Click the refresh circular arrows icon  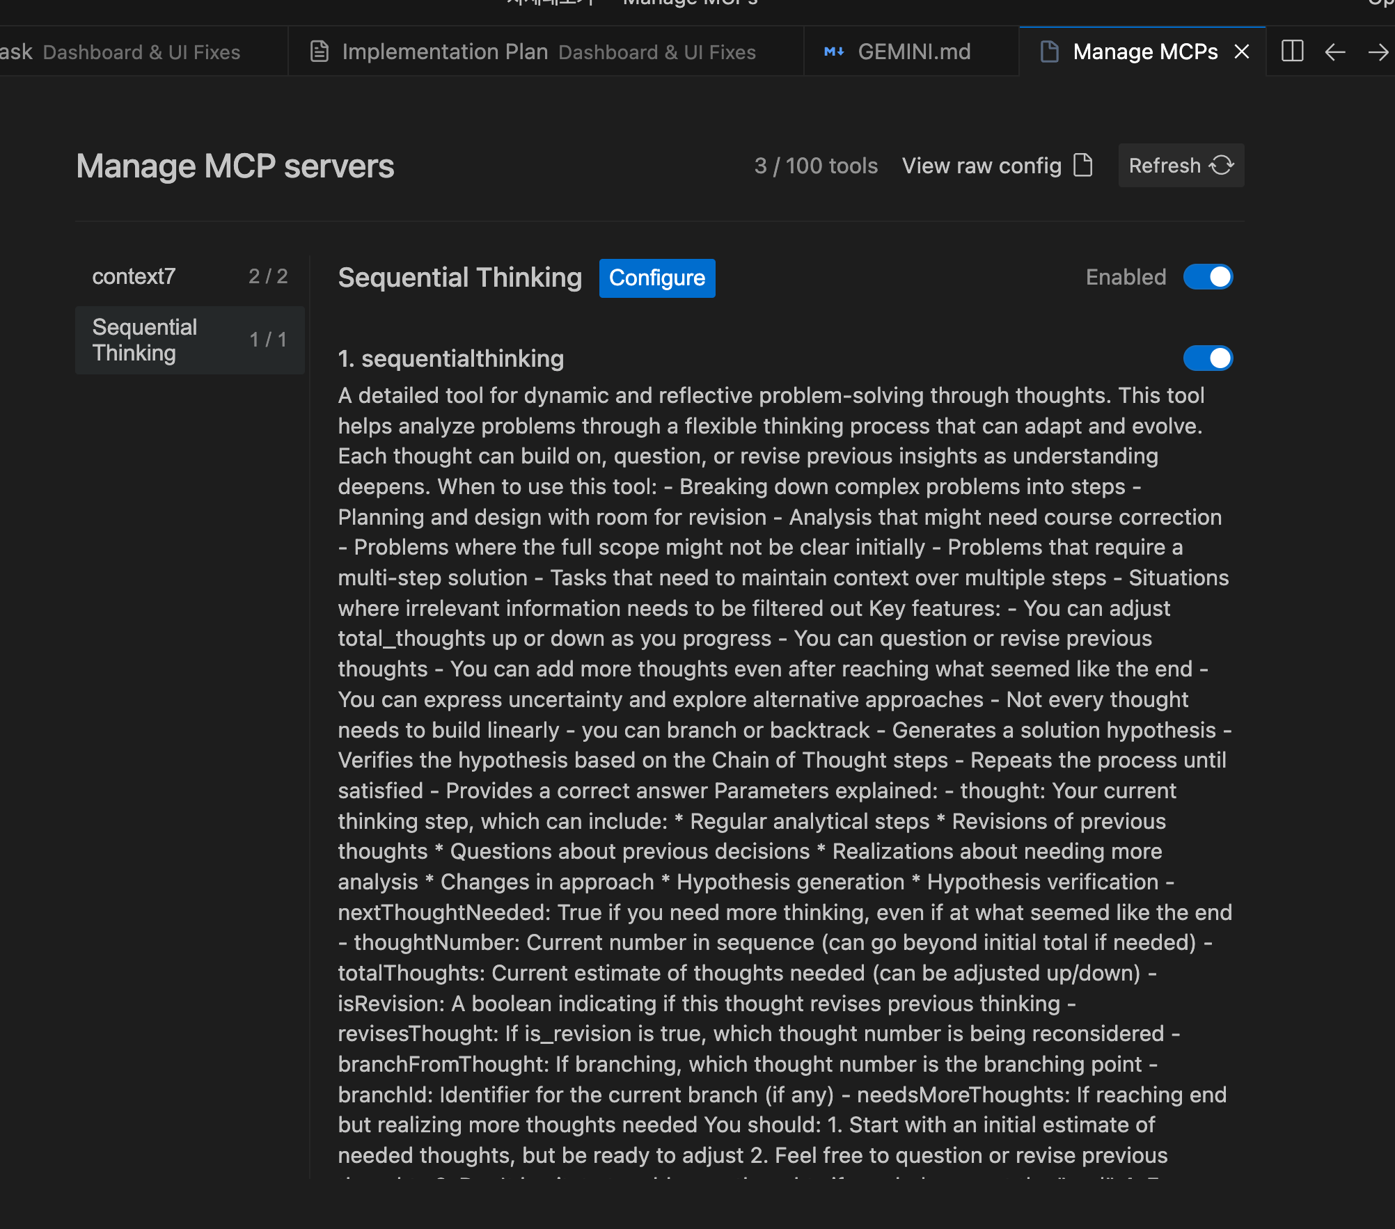coord(1222,166)
